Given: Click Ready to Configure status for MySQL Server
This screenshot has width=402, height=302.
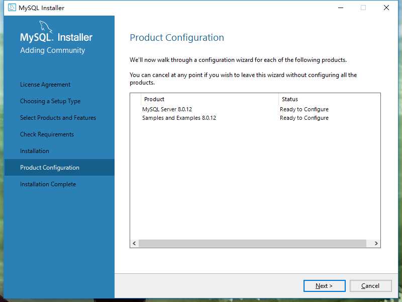Looking at the screenshot, I should [x=304, y=109].
